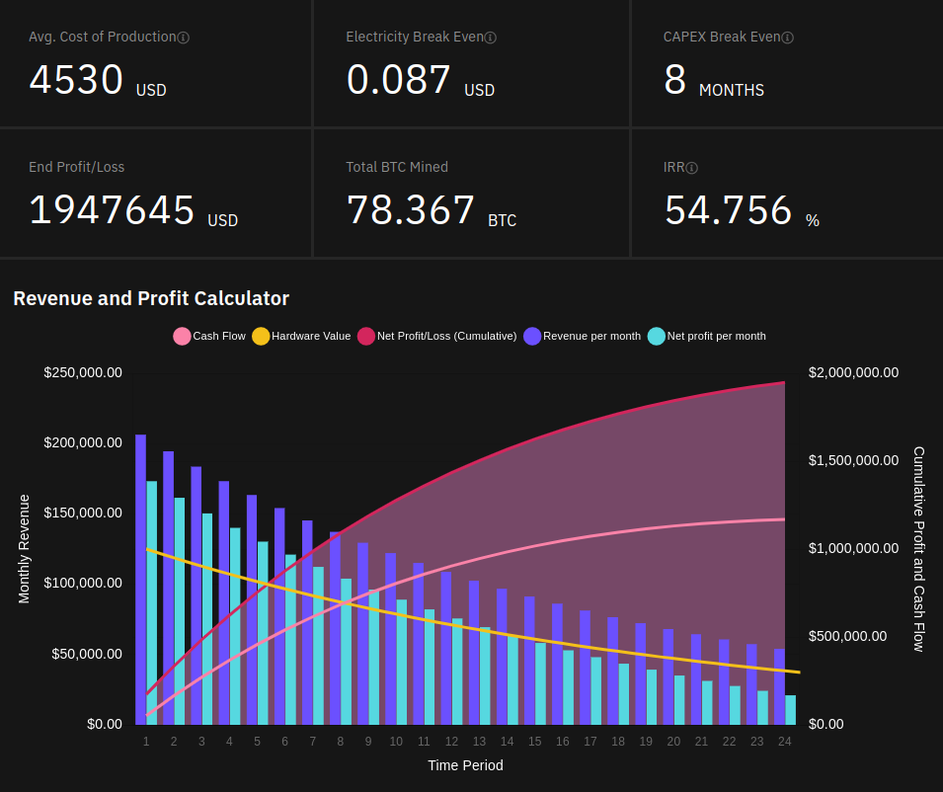This screenshot has height=792, width=943.
Task: Click the IRR percentage value
Action: [728, 210]
